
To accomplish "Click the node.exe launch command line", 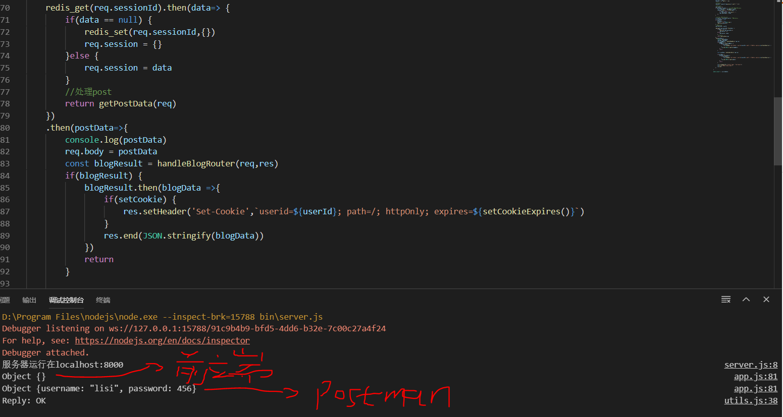I will click(162, 317).
